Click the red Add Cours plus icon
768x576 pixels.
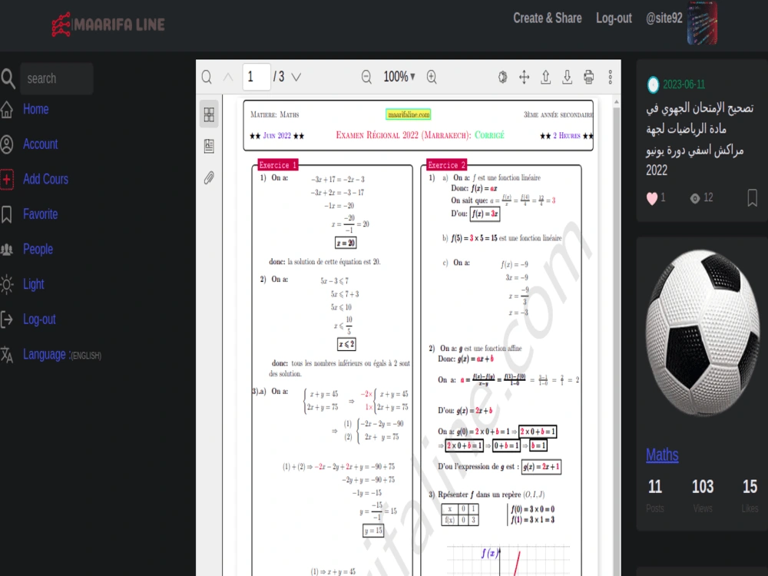pos(7,179)
